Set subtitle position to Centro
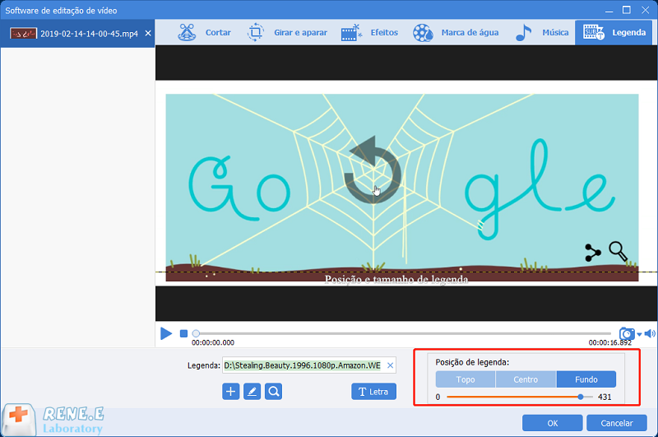Viewport: 658px width, 437px height. pyautogui.click(x=526, y=379)
